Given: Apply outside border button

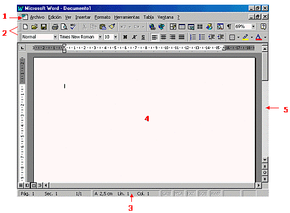Looking at the screenshot, I should 232,37.
